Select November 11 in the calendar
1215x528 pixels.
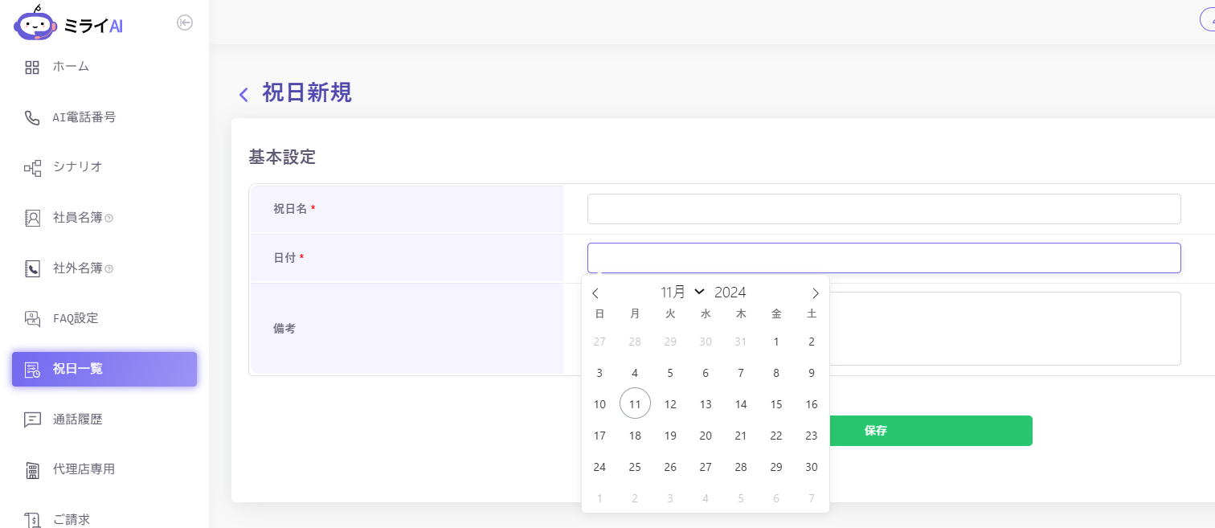click(635, 404)
